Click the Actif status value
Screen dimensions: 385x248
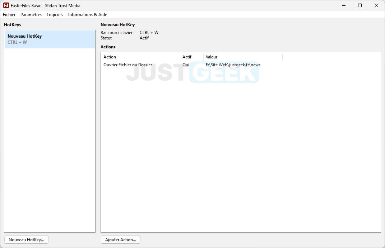click(x=144, y=38)
